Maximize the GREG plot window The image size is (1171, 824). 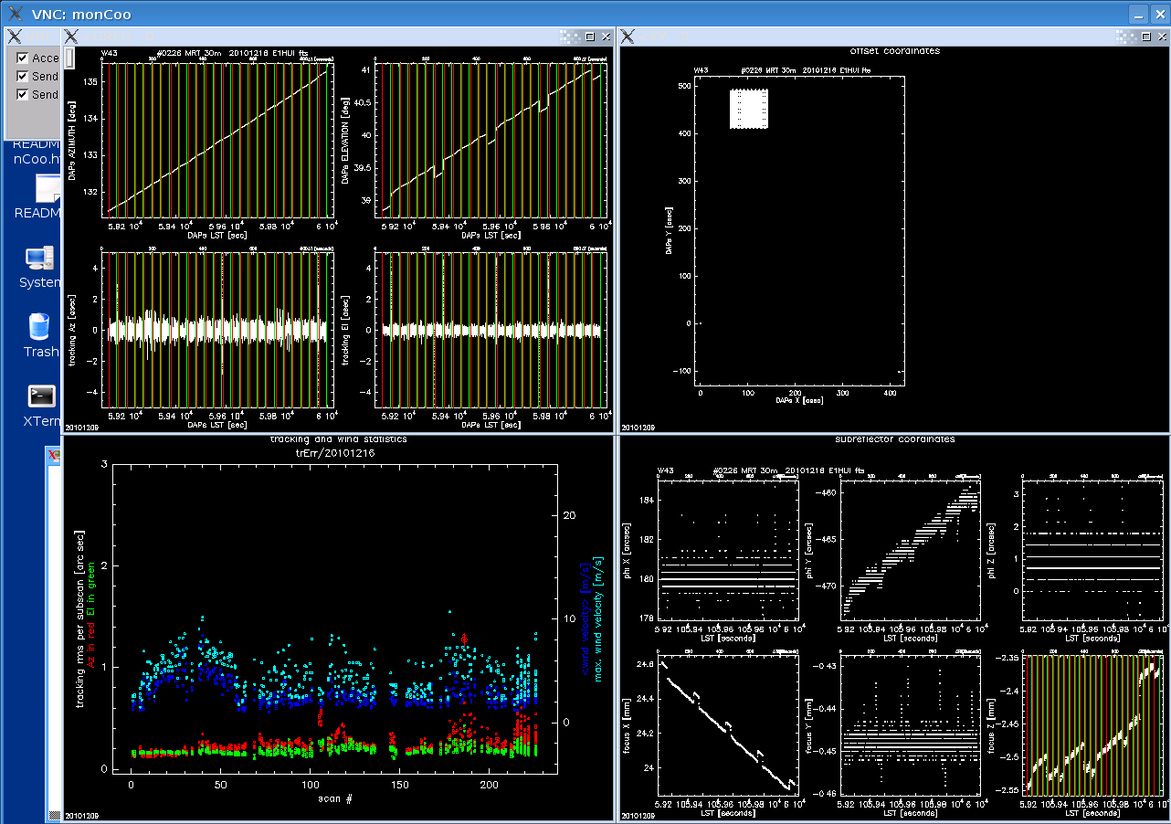pos(589,37)
